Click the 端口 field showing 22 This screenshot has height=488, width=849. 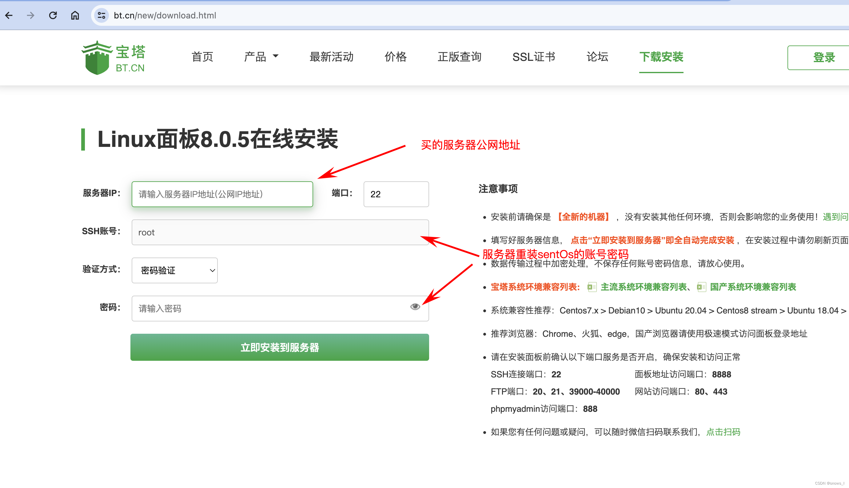pos(396,194)
